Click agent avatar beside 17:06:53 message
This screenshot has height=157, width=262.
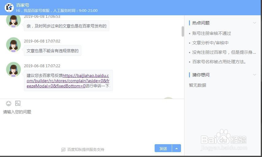[13, 21]
